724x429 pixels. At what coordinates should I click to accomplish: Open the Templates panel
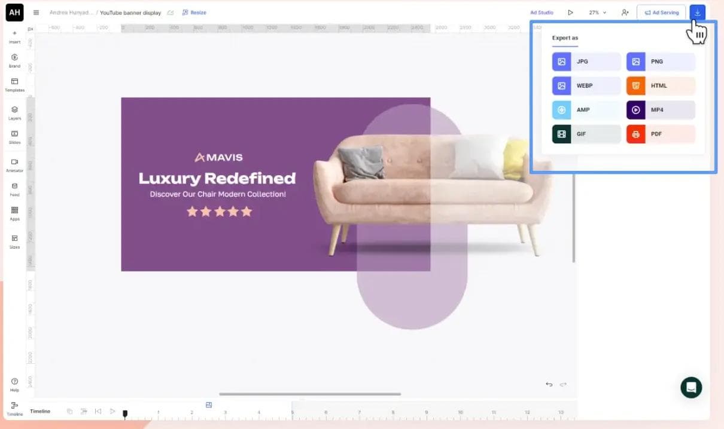pyautogui.click(x=14, y=84)
